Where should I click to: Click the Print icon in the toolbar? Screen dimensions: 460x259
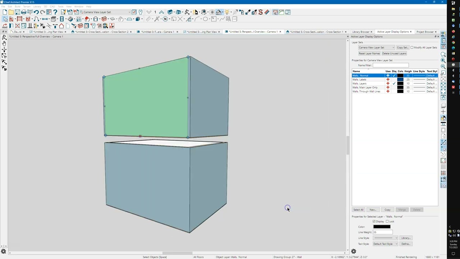(24, 12)
